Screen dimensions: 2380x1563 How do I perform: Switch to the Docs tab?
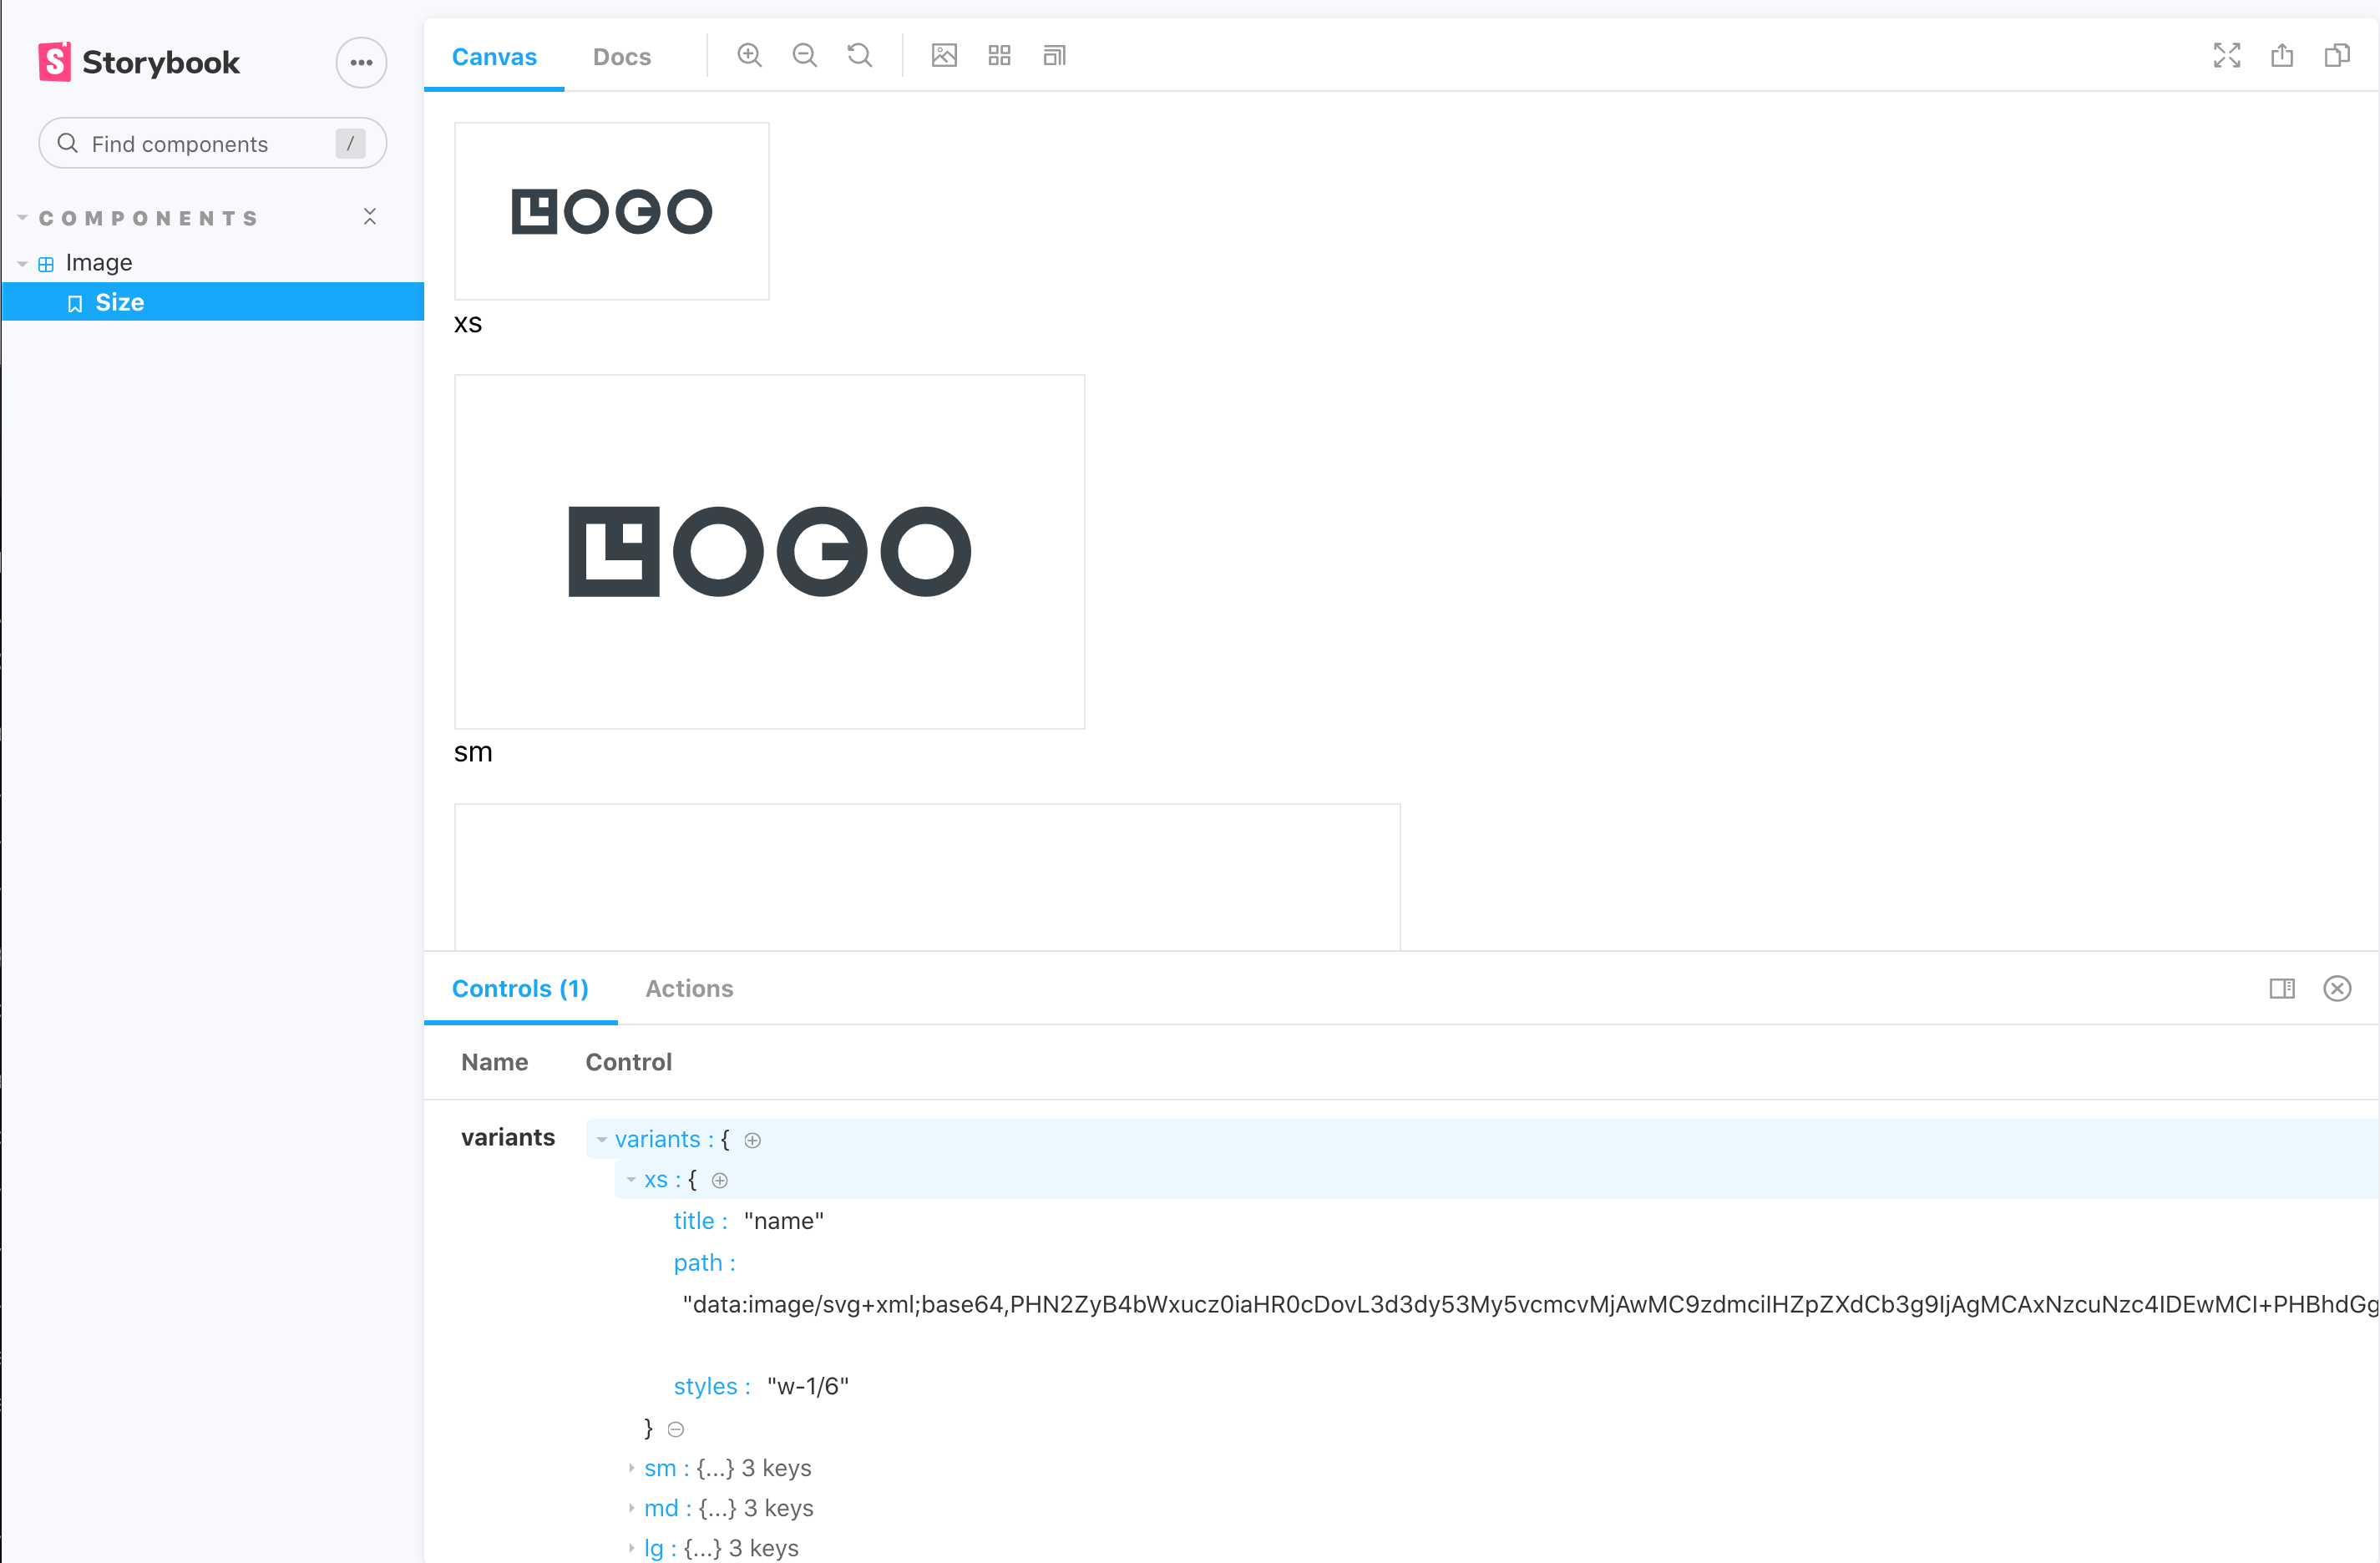point(621,57)
